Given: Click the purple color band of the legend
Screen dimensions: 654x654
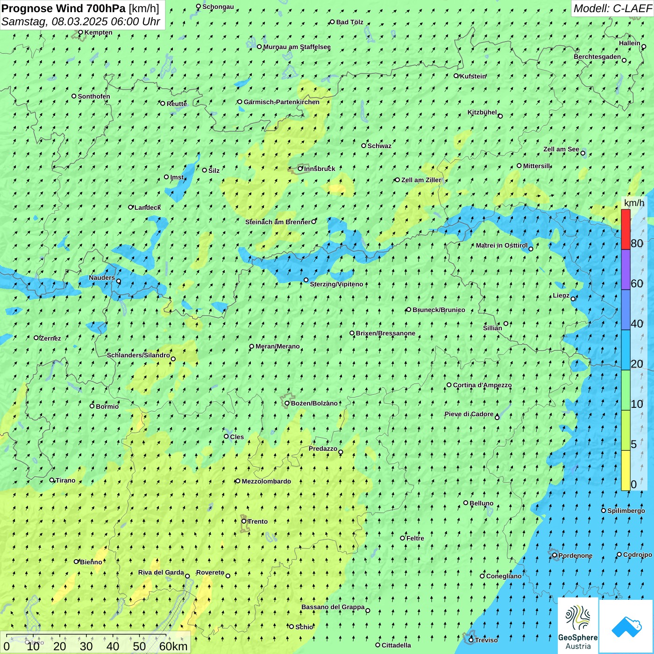Looking at the screenshot, I should [626, 270].
